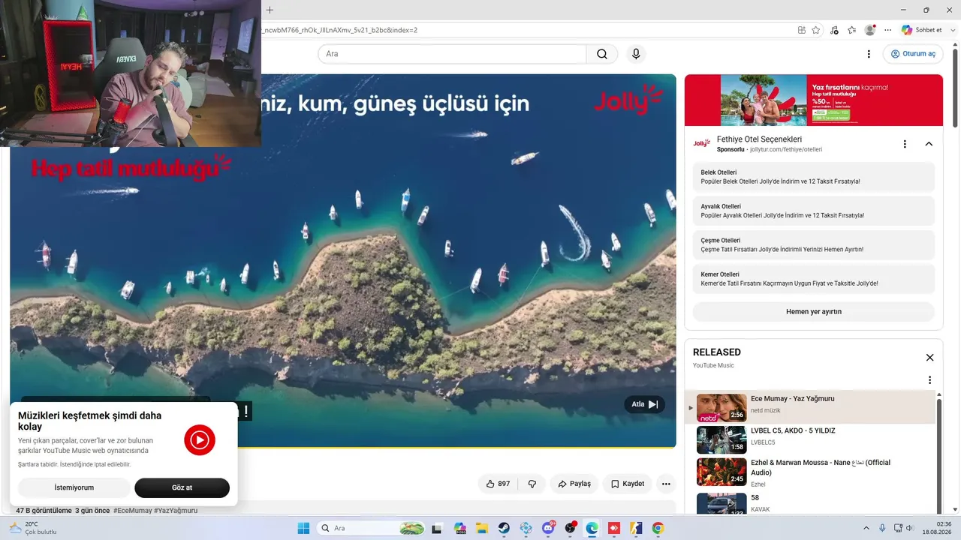This screenshot has height=540, width=961.
Task: Open Çeşme Otelleri ad link
Action: point(814,244)
